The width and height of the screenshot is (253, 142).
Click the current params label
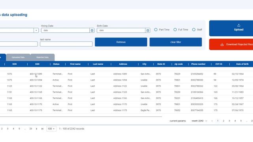[177, 121]
